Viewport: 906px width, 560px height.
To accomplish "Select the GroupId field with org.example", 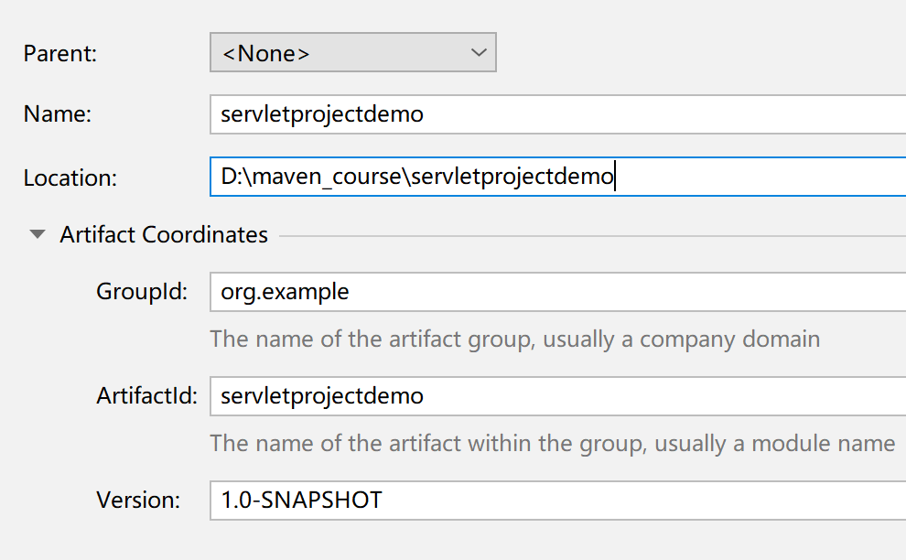I will pos(549,292).
